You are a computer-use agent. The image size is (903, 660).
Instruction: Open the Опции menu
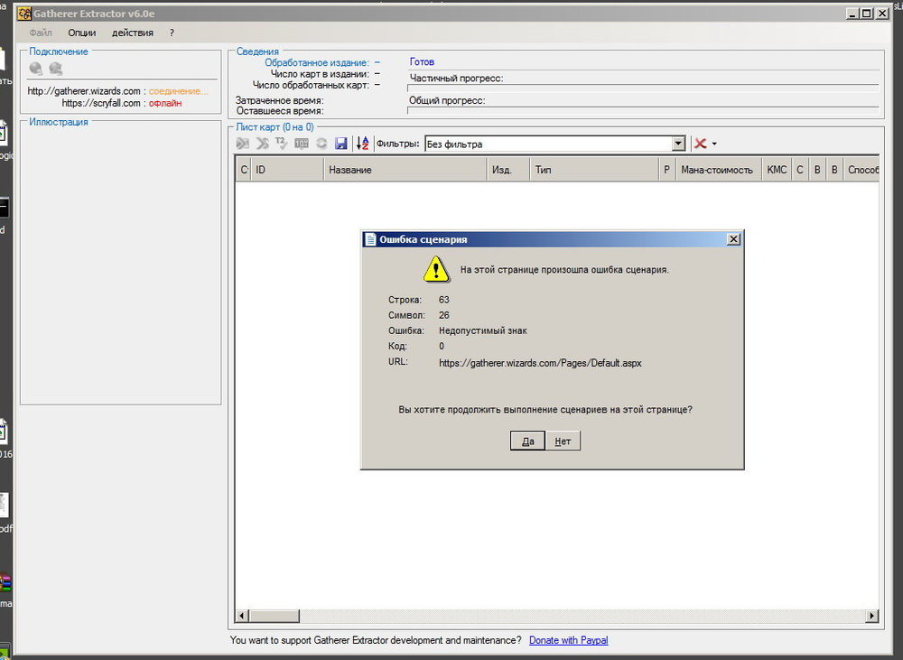[x=82, y=33]
